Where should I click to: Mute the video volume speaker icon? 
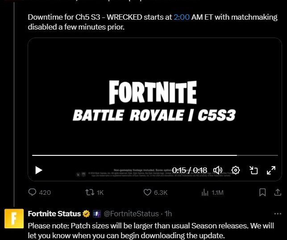point(218,170)
